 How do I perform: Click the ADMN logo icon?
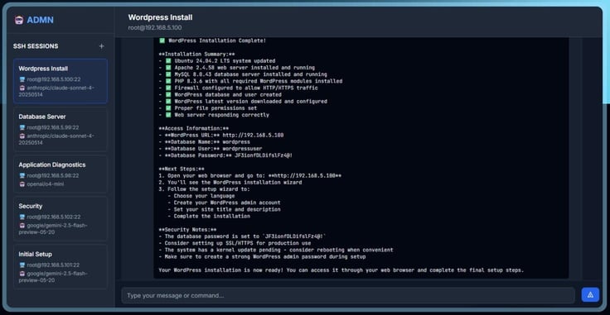click(19, 20)
